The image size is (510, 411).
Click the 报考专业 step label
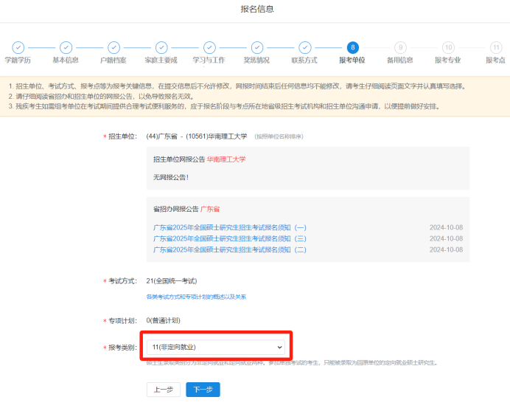pos(448,61)
